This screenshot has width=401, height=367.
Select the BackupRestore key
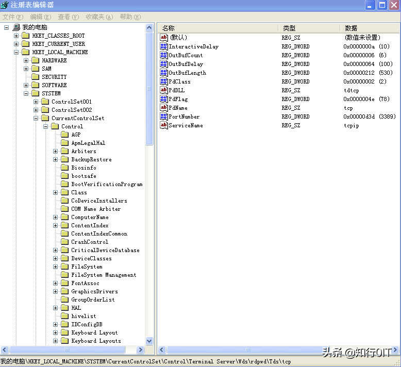pos(91,159)
